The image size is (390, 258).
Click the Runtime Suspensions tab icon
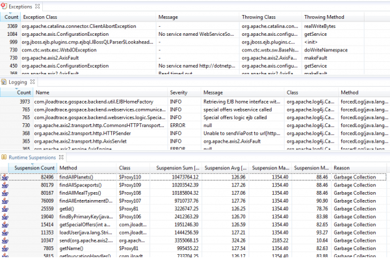coord(4,157)
